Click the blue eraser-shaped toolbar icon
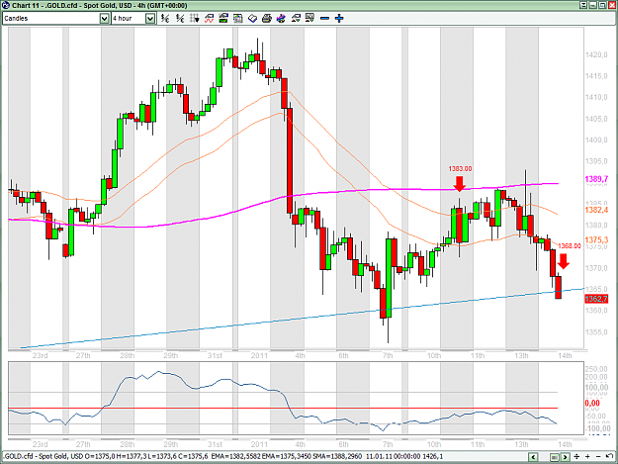618x464 pixels. (x=252, y=18)
